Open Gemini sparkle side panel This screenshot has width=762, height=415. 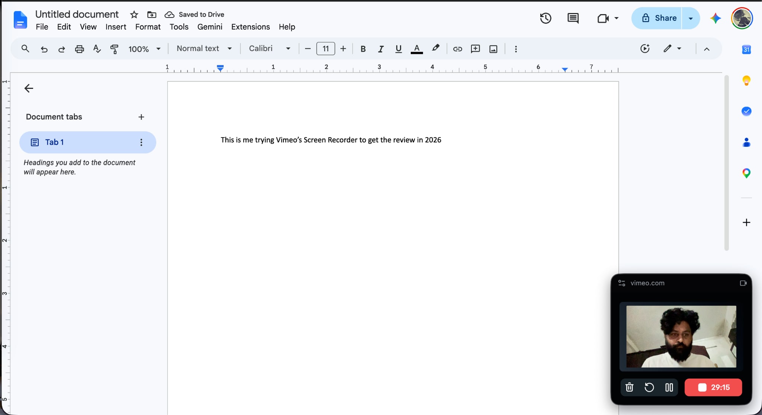coord(715,18)
